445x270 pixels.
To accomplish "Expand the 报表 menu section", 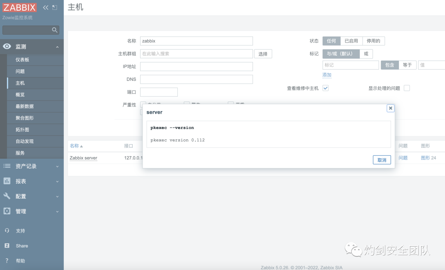I will (x=57, y=181).
